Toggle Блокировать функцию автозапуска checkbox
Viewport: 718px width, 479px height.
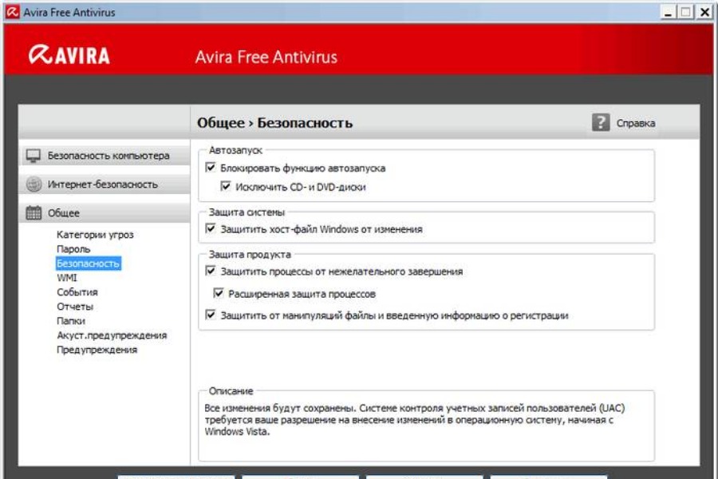point(210,168)
